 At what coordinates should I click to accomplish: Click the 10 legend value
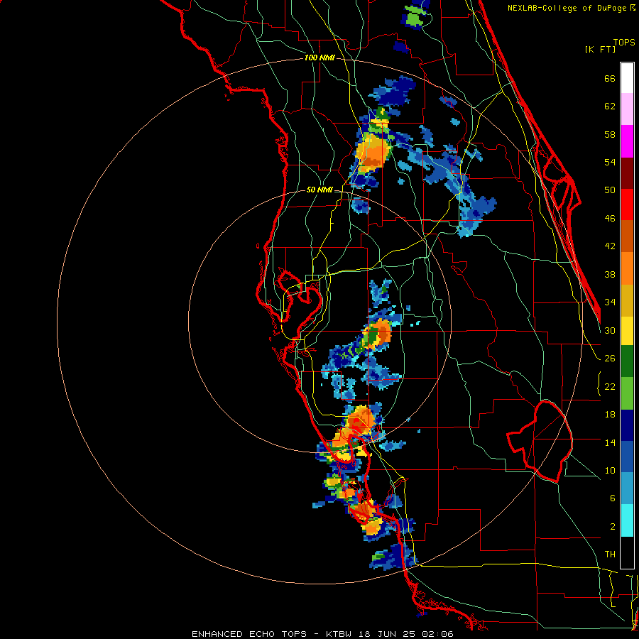[610, 470]
